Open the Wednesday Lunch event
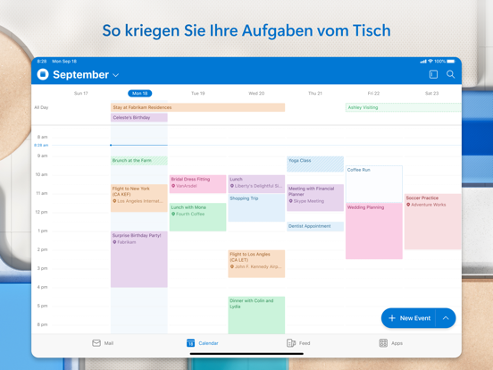The image size is (493, 370). pos(256,184)
